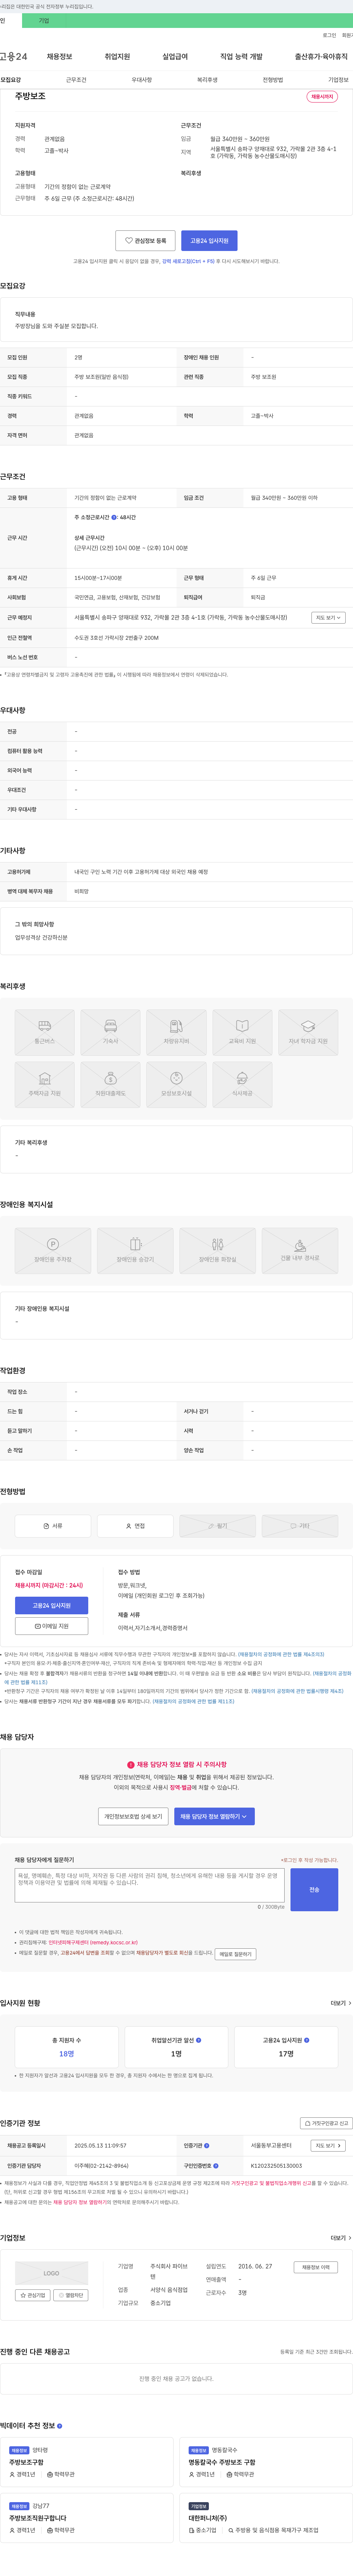Switch to the 근무조건 tab
This screenshot has width=353, height=2576.
click(76, 80)
